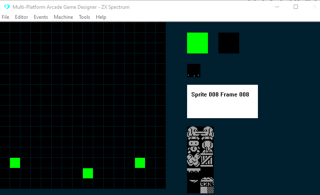
Task: Click the diamond app icon in title bar
Action: pos(7,7)
